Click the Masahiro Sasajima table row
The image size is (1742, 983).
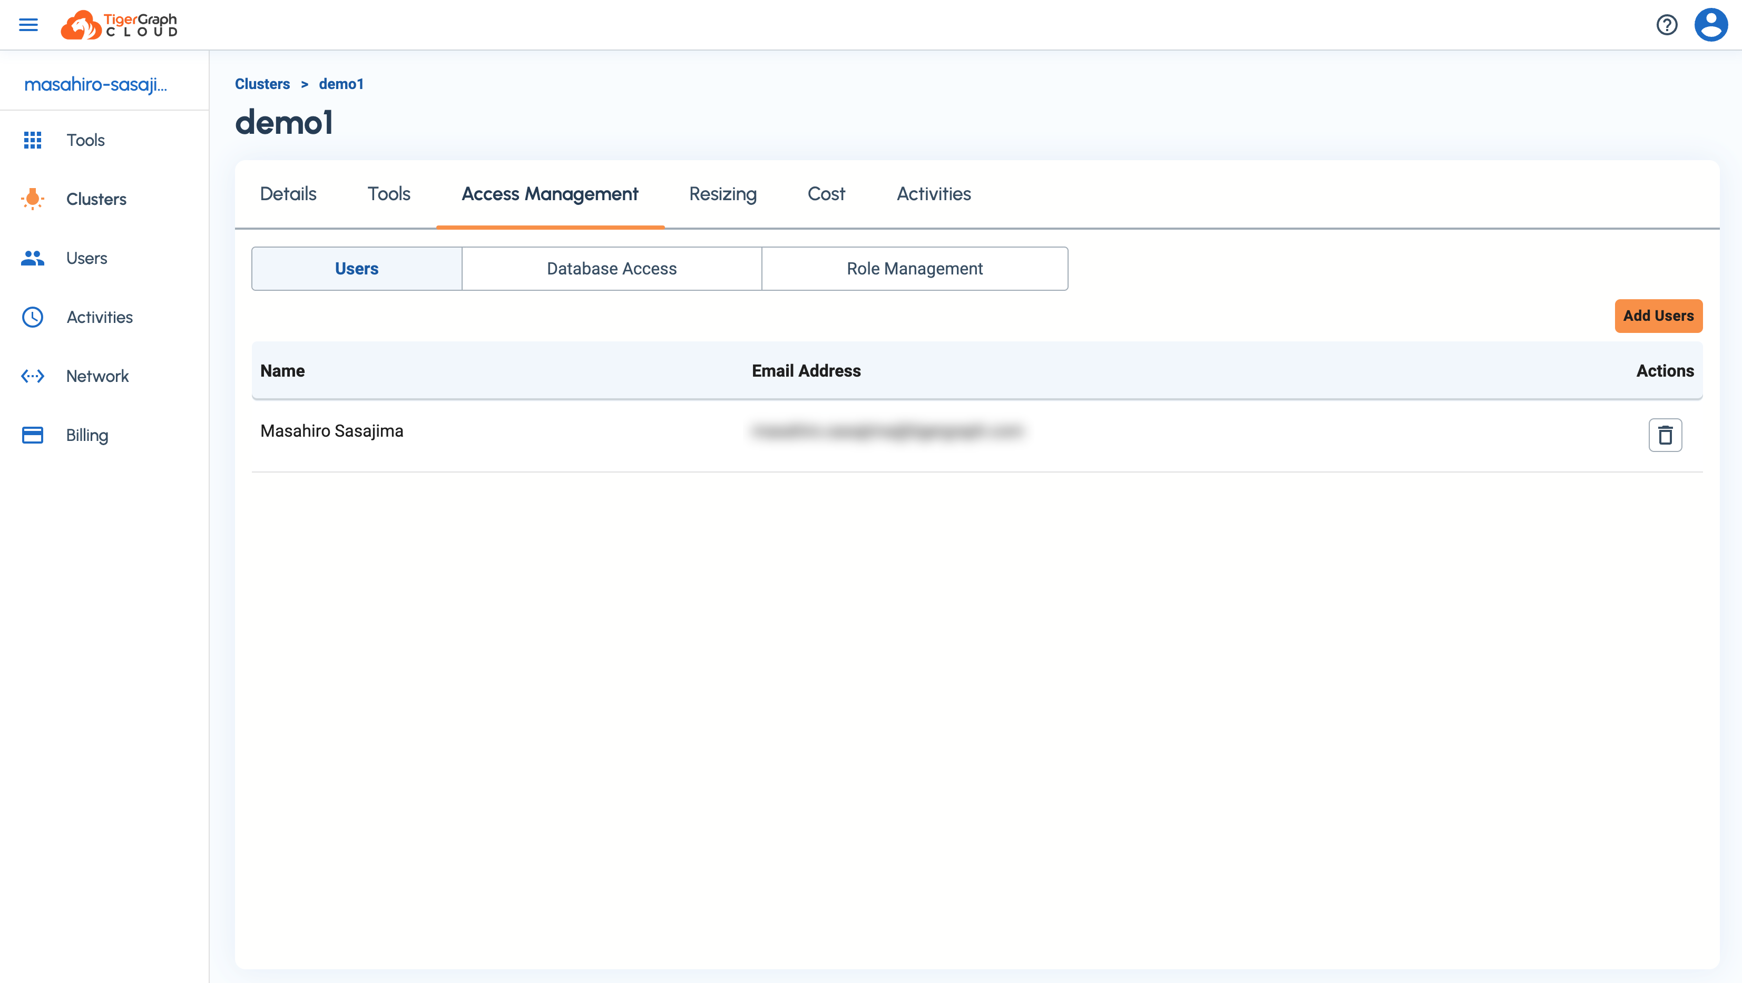pos(331,431)
